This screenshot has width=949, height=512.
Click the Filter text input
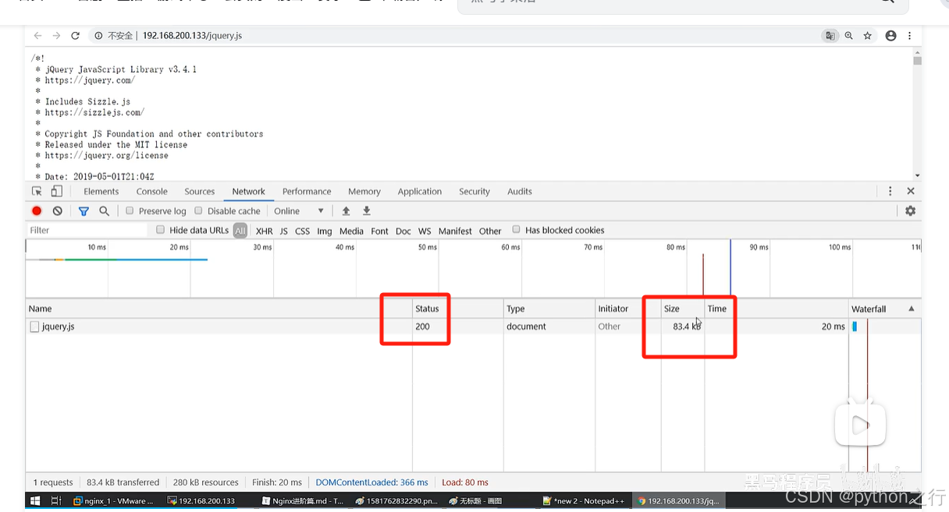click(86, 230)
